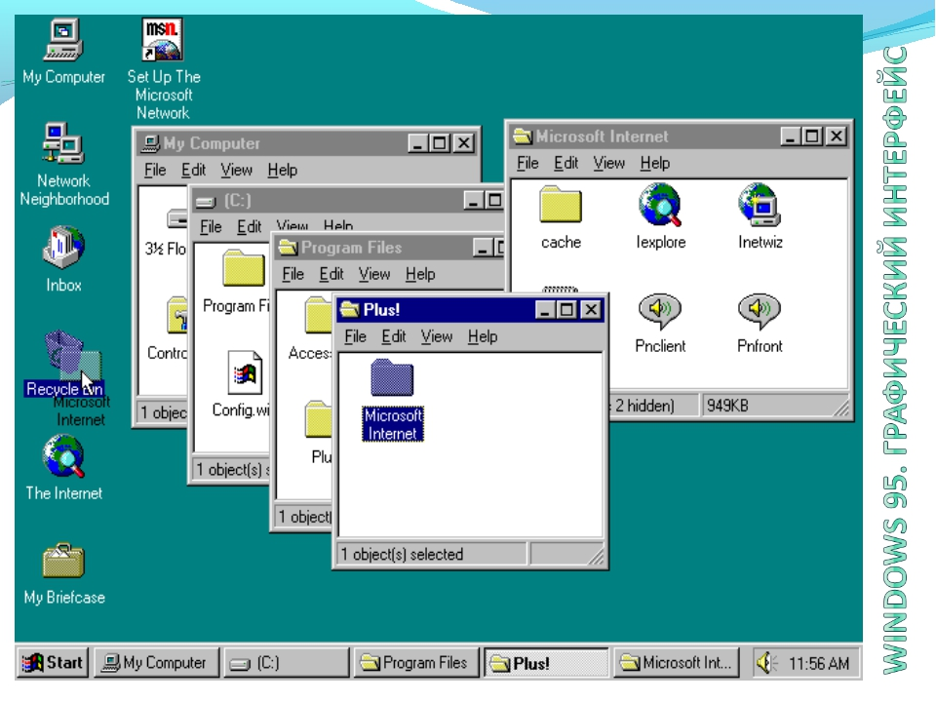The image size is (936, 702).
Task: Maximize the Plus! window
Action: (566, 310)
